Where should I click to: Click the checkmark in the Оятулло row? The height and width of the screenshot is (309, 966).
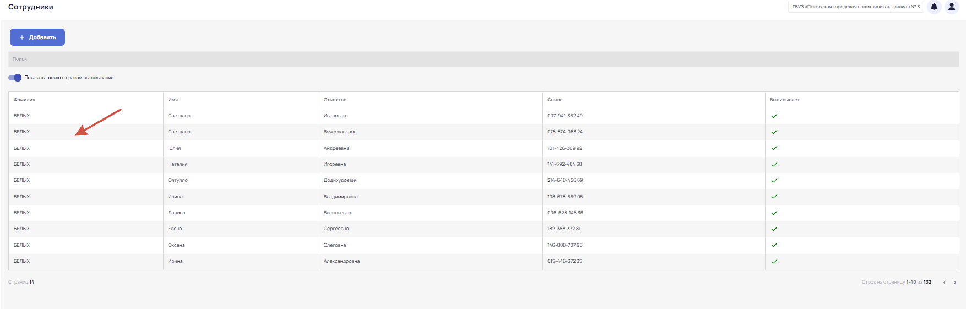pyautogui.click(x=774, y=180)
